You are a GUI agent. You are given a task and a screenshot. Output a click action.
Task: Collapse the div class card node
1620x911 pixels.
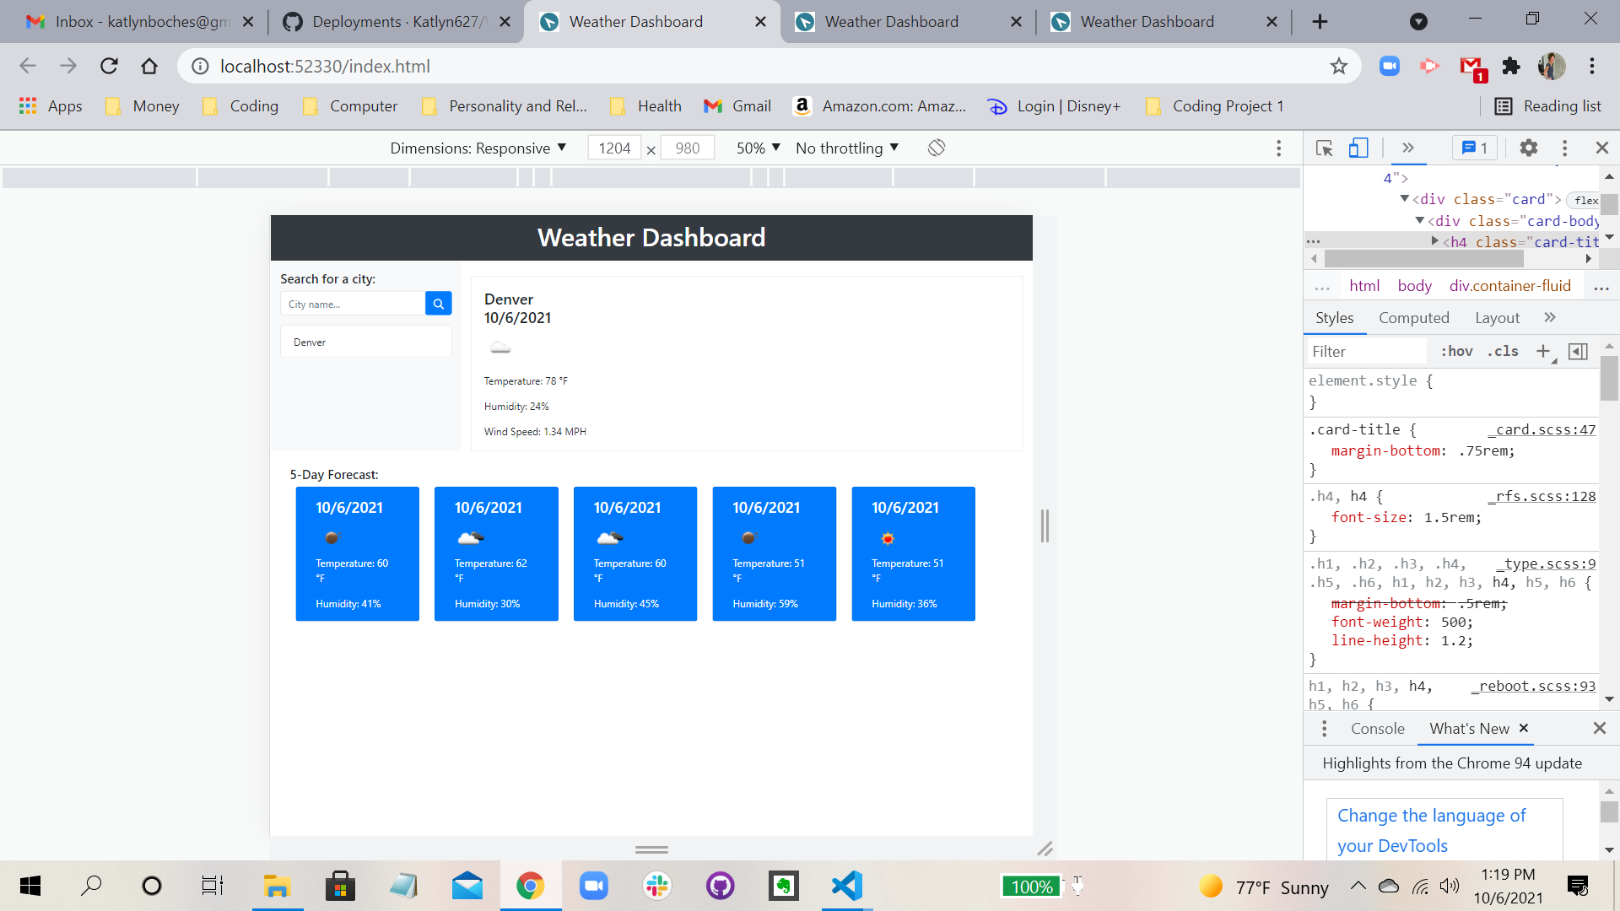coord(1404,199)
